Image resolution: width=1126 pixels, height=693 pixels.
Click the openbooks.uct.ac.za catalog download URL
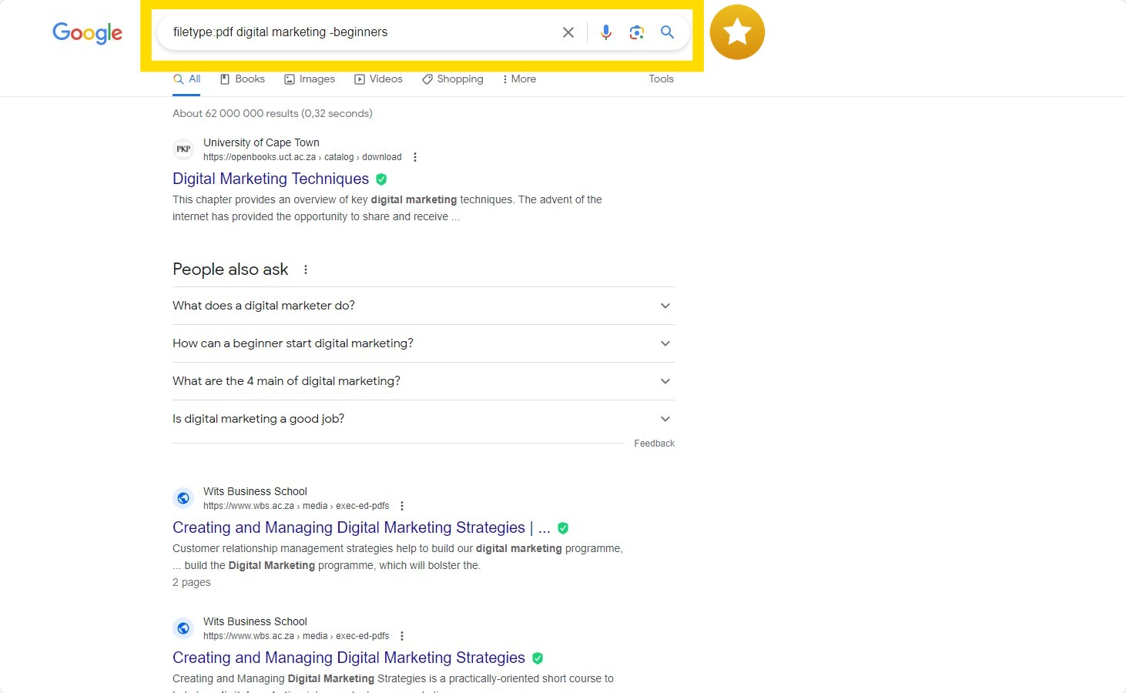tap(303, 157)
